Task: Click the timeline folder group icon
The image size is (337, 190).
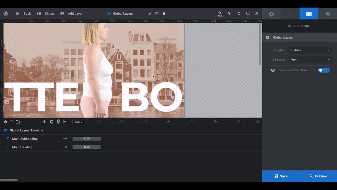Action: (x=18, y=122)
